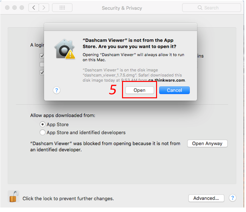Select App Store and identified developers option

42,132
